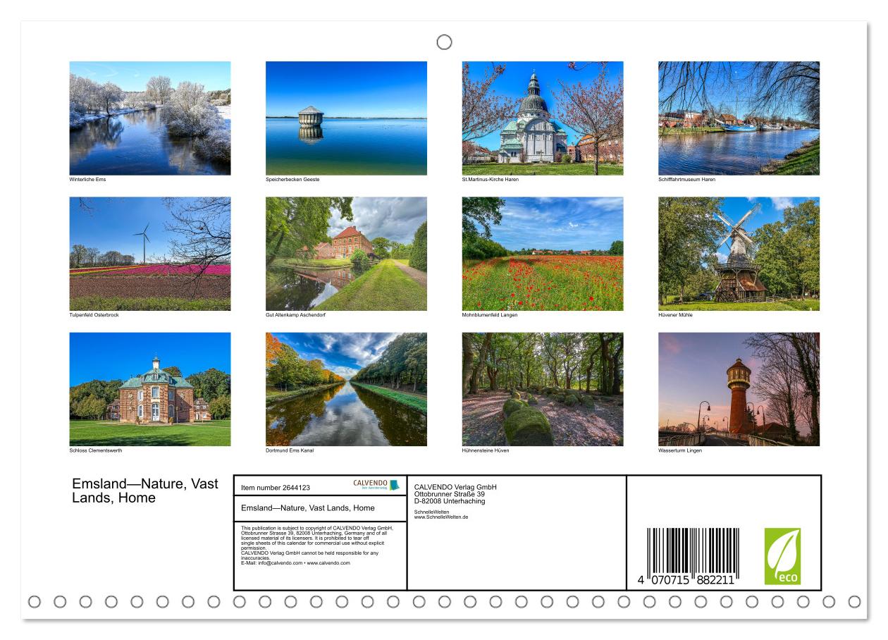
Task: Open the Hühnensteine Hüven photo
Action: 543,389
